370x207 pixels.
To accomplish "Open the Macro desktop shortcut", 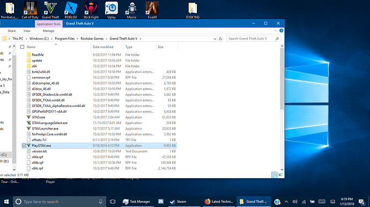I will pyautogui.click(x=132, y=10).
